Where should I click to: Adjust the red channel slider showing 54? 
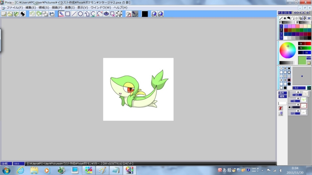(305, 44)
